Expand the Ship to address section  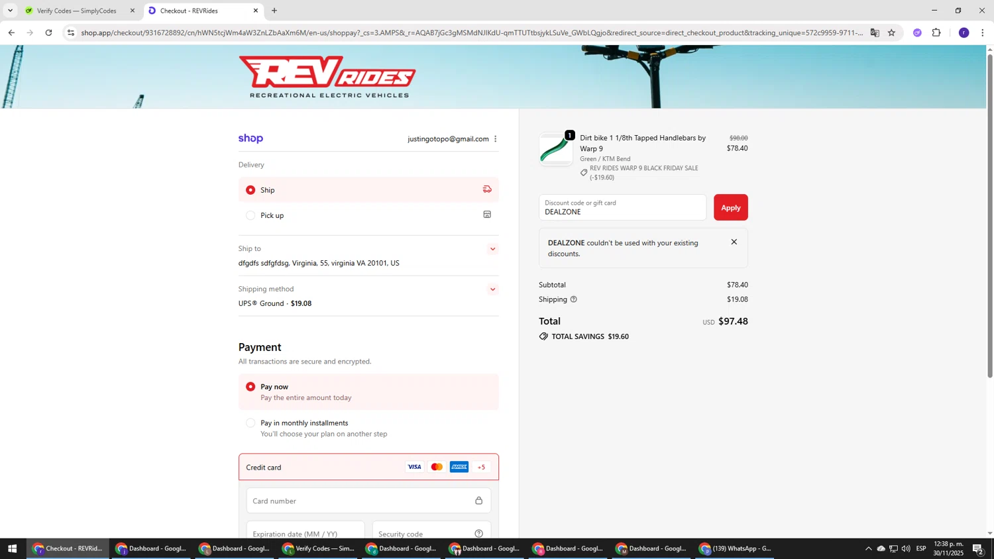(x=492, y=249)
